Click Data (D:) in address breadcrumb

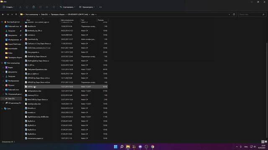click(44, 15)
